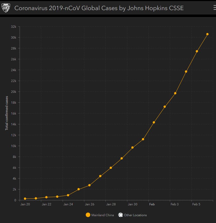Enable the Other Locations series label
This screenshot has height=223, width=216.
pos(135,215)
